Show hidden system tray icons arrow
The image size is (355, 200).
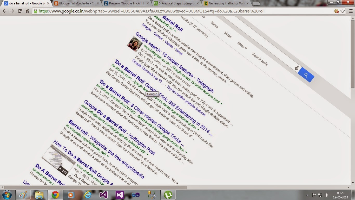(308, 195)
